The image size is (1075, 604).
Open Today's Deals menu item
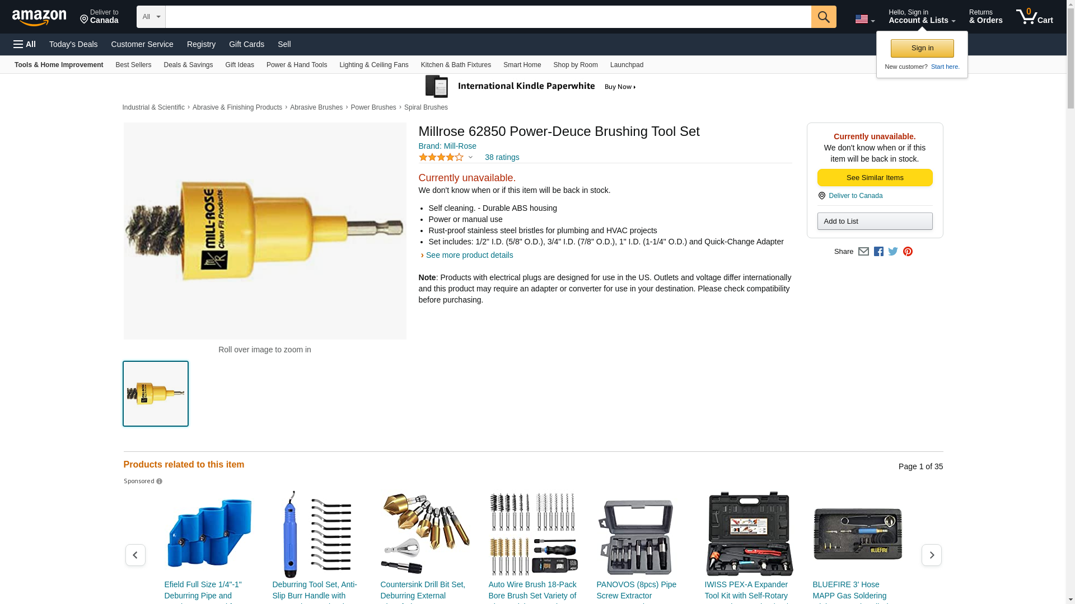coord(73,44)
